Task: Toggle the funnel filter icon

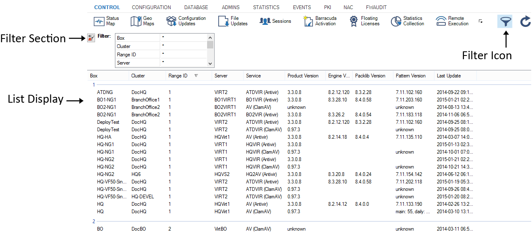Action: click(505, 21)
